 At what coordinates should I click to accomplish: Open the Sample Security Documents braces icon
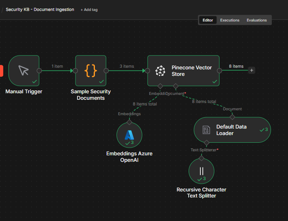point(90,71)
